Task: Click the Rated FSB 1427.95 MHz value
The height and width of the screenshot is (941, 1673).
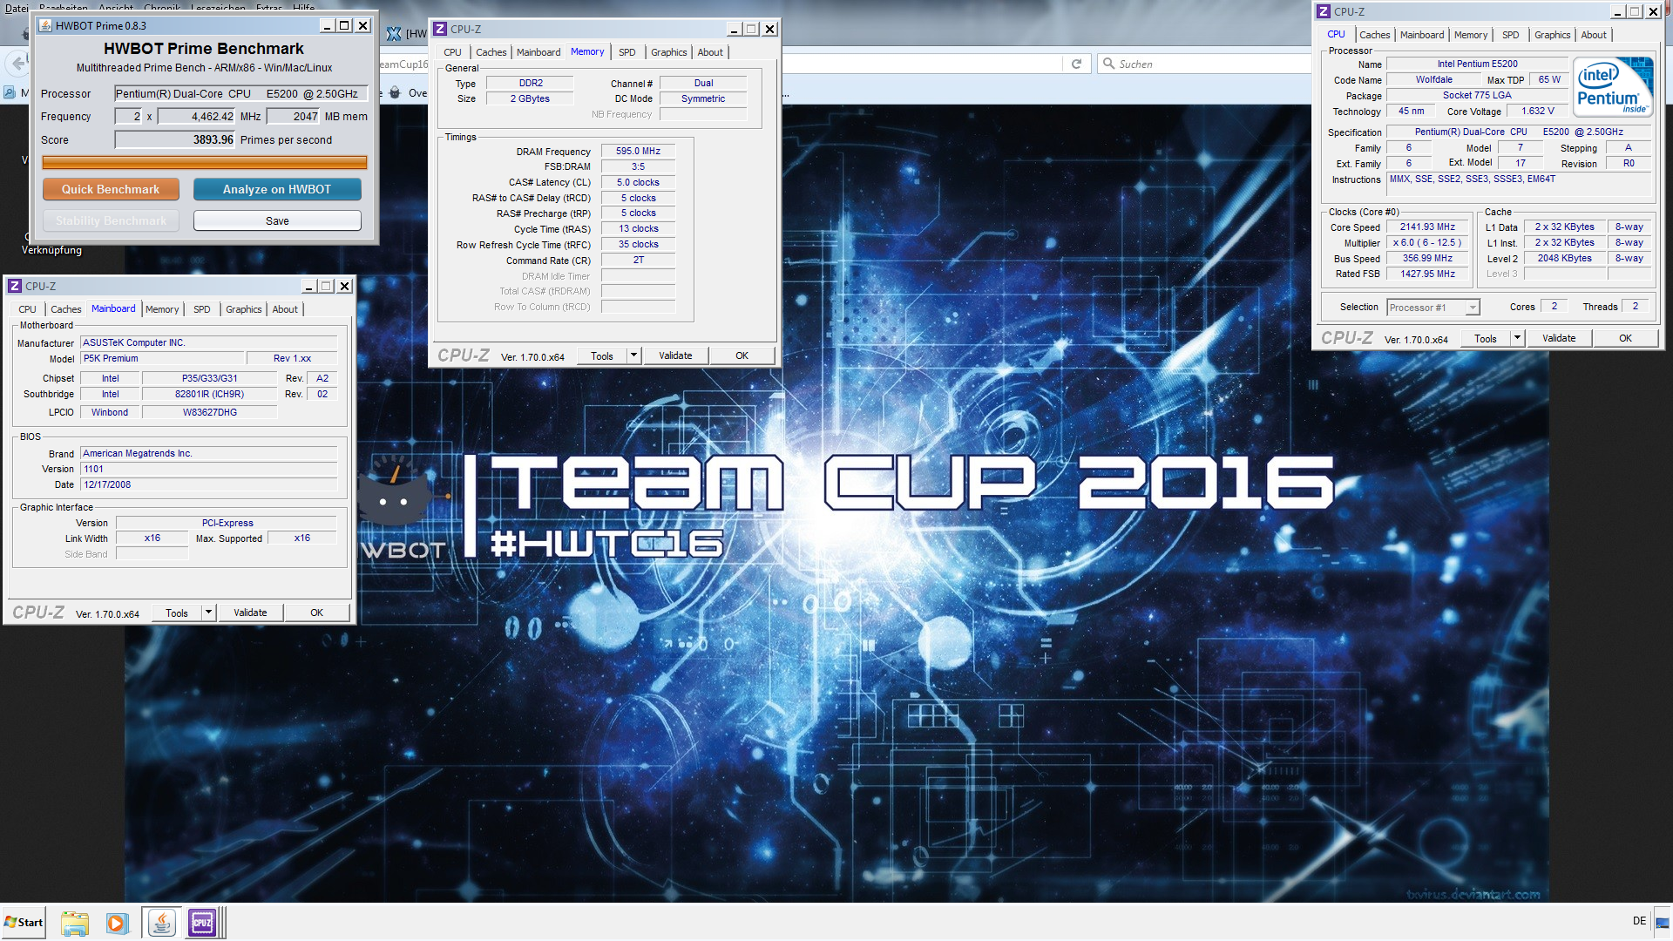Action: tap(1427, 274)
